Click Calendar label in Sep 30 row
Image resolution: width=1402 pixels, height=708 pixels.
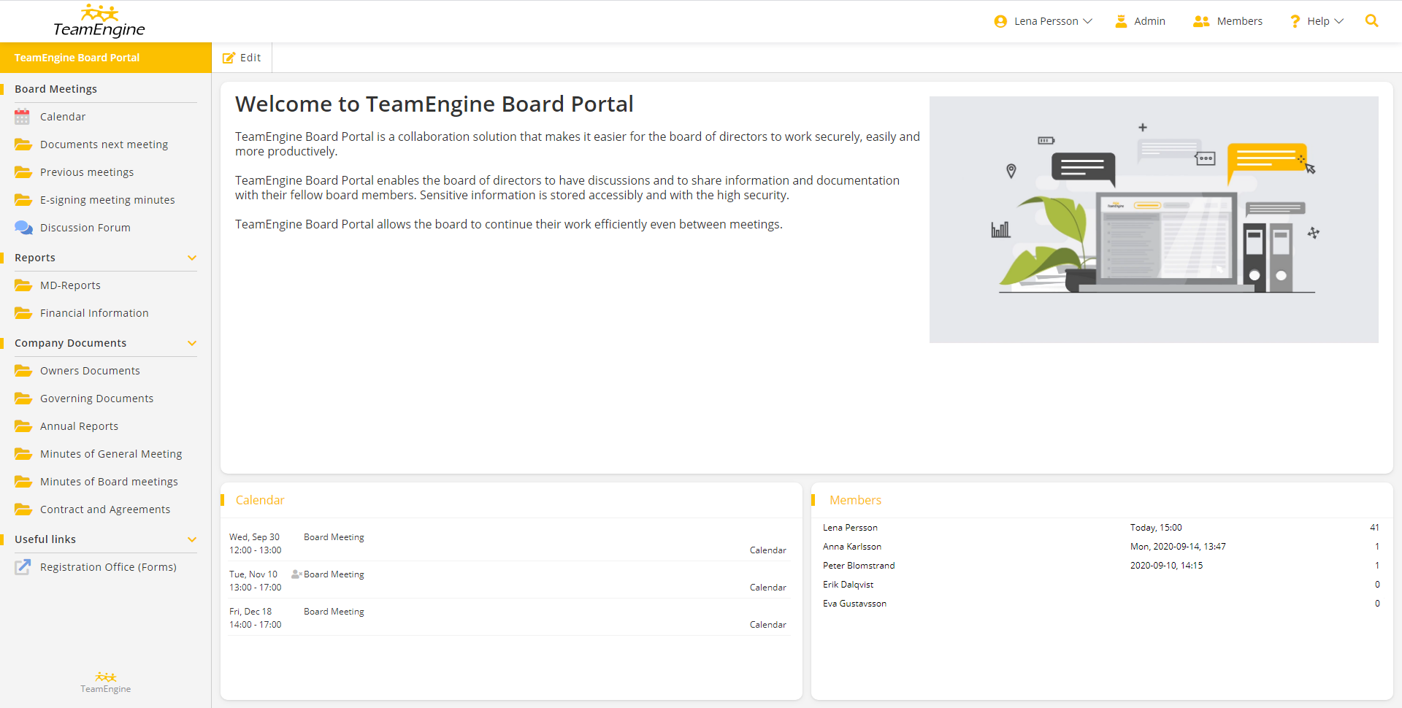[x=767, y=550]
